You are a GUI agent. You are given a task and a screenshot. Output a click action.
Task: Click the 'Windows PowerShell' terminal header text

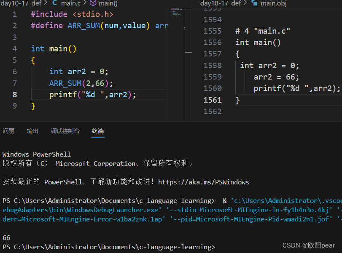tap(36, 154)
